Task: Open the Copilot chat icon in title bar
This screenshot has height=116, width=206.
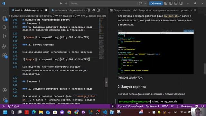Action: 140,3
